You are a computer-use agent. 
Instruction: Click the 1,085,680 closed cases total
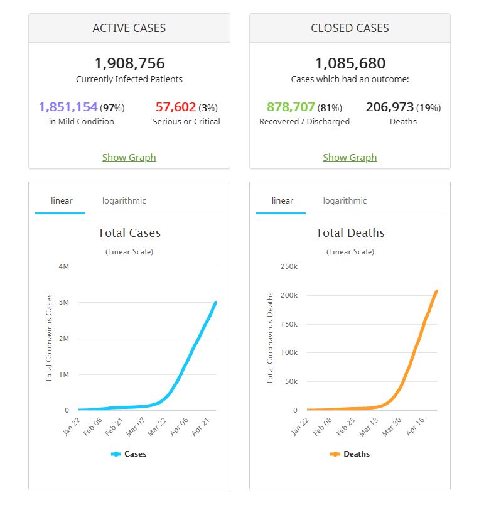(350, 63)
